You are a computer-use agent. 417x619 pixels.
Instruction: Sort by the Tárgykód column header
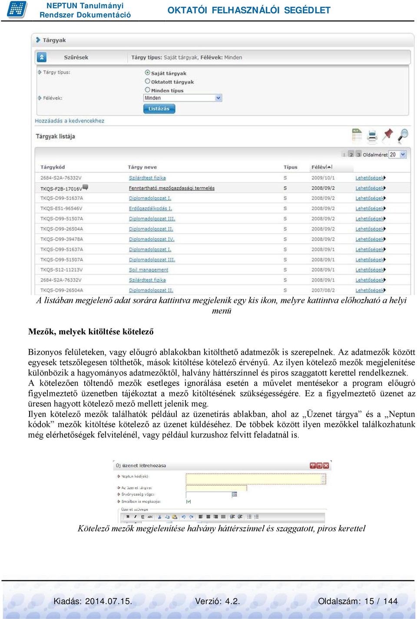pos(53,167)
